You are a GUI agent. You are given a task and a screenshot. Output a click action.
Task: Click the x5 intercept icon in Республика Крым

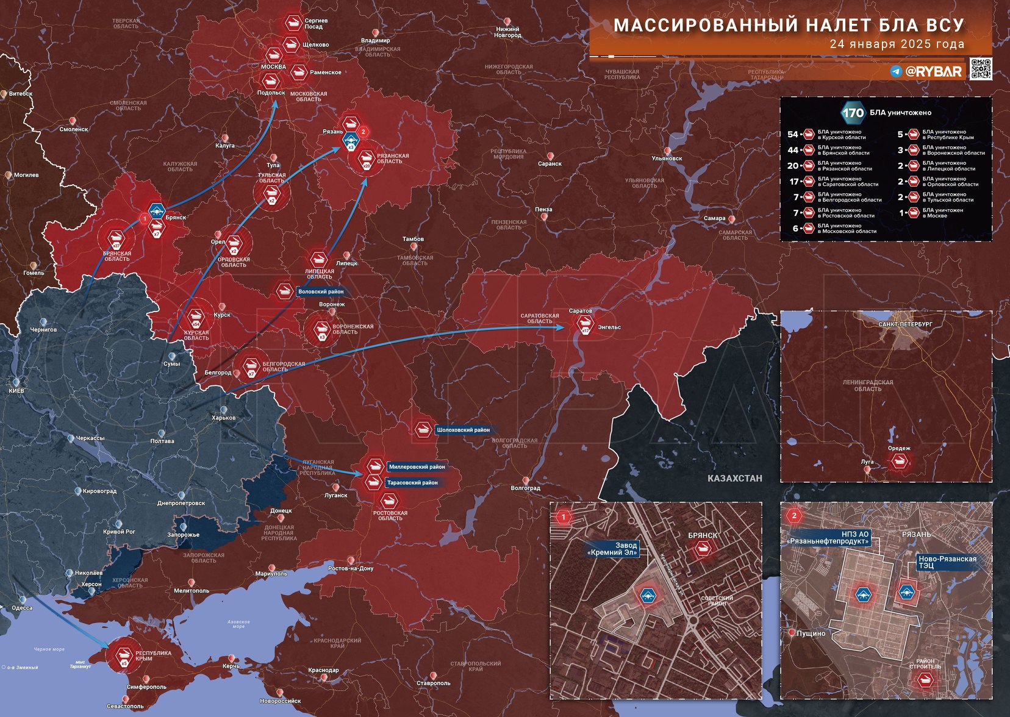pos(124,655)
